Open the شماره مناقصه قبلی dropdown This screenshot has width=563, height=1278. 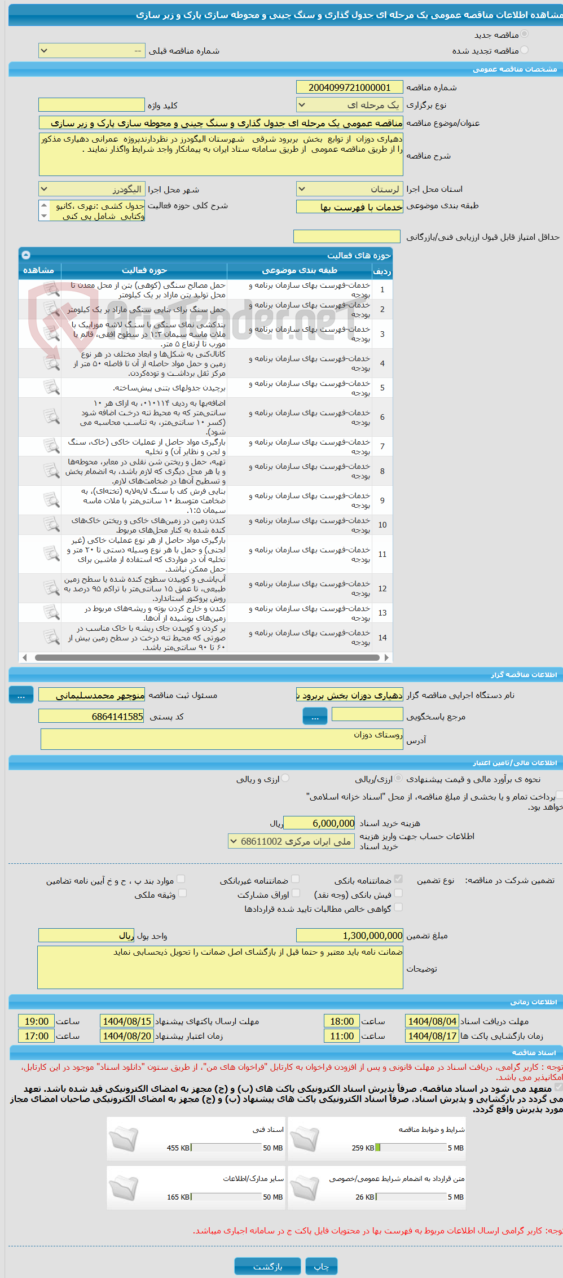(92, 51)
